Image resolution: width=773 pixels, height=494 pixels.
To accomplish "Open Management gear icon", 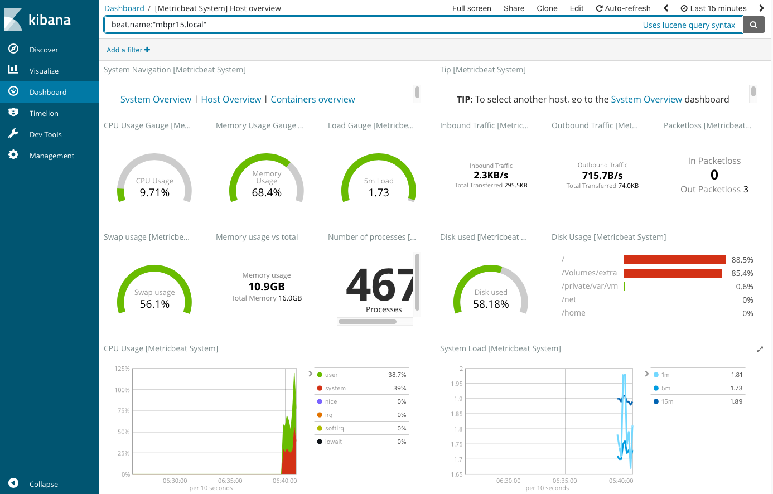I will coord(13,155).
